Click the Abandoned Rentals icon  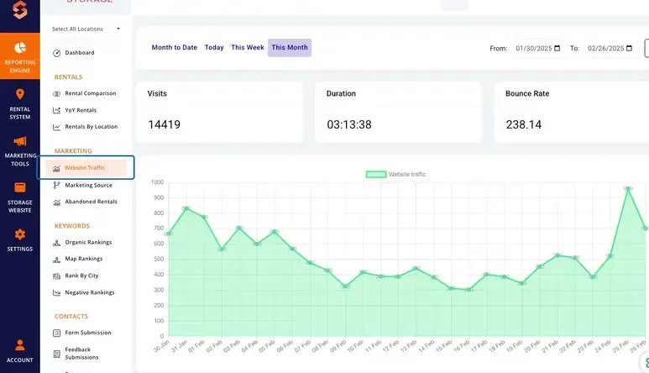[57, 202]
